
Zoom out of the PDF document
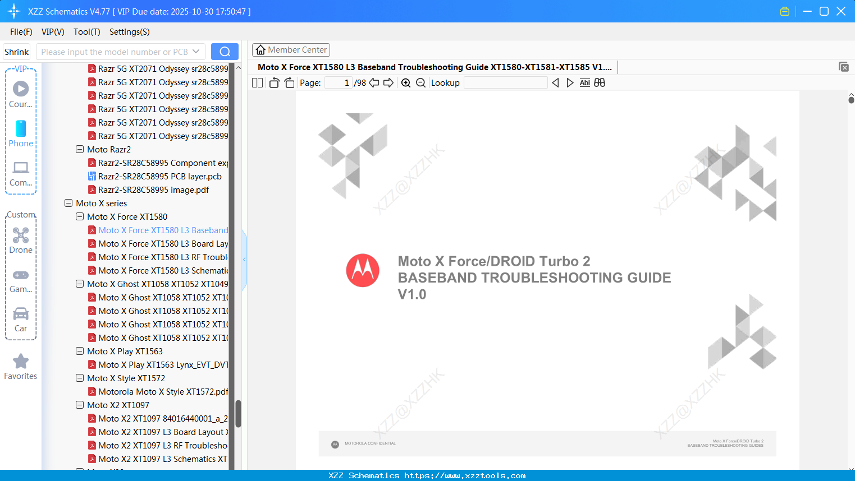420,82
